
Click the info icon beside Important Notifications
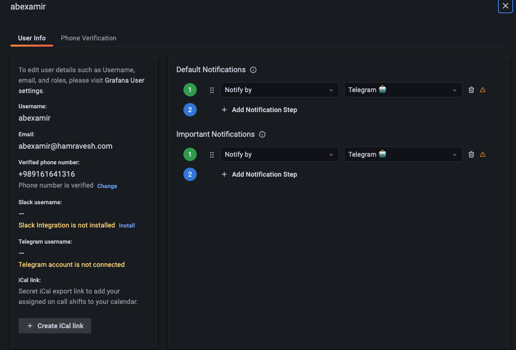[262, 134]
